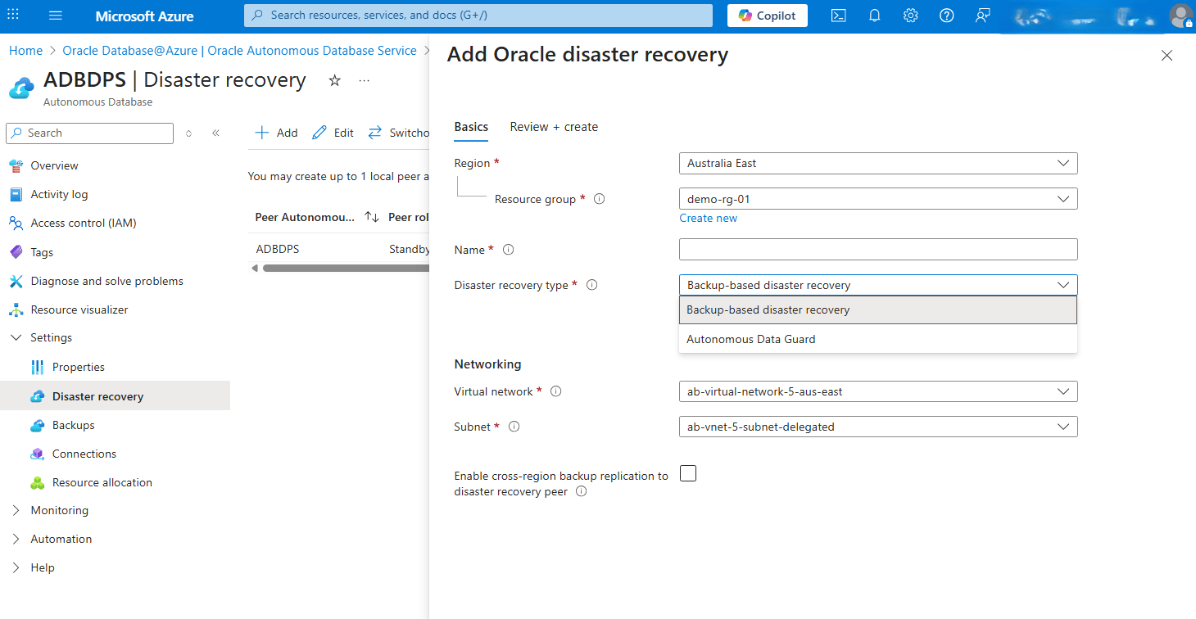Favorite the Disaster recovery page via the star

coord(334,80)
